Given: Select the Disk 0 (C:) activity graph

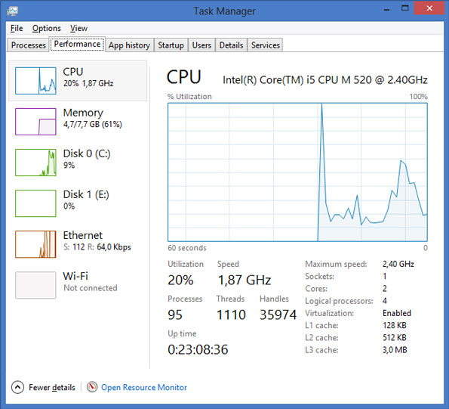Looking at the screenshot, I should pos(35,163).
